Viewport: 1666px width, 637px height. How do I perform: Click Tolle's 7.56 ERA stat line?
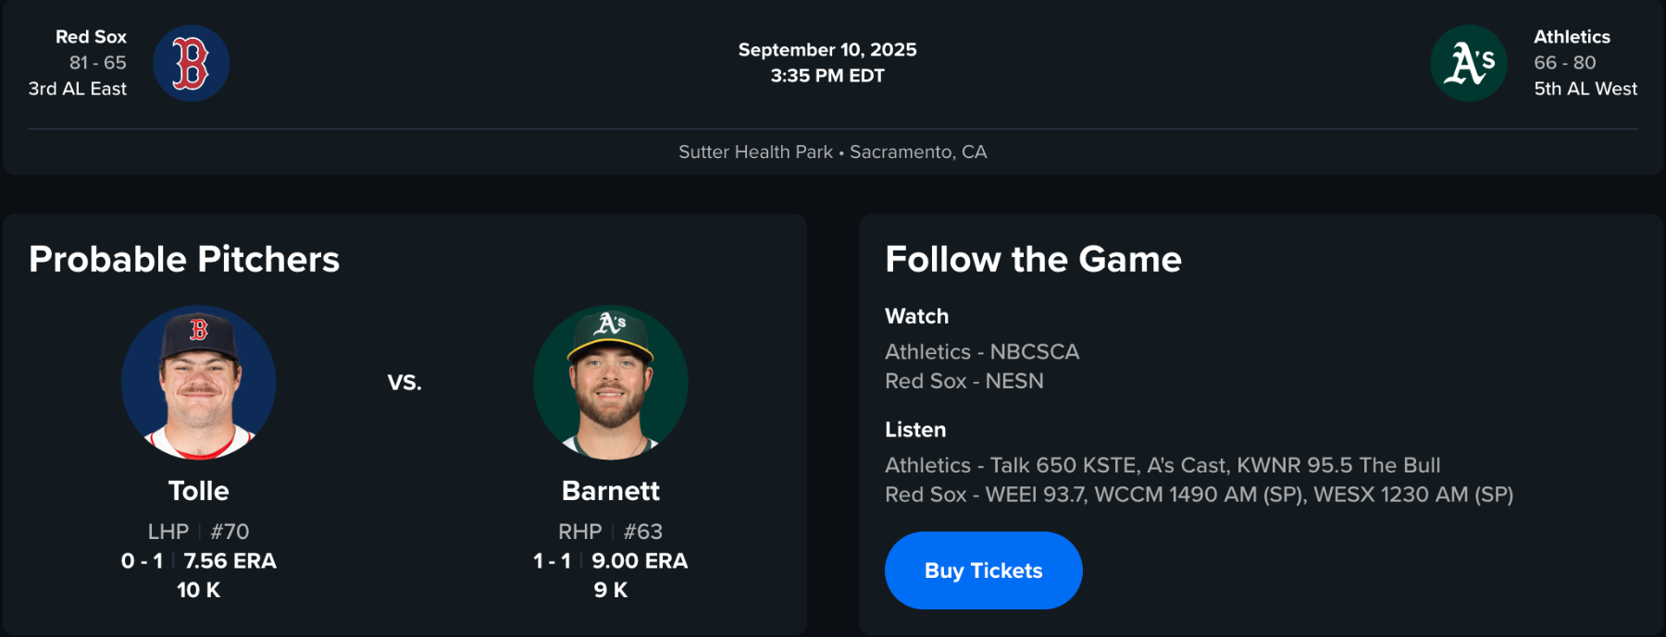coord(230,561)
